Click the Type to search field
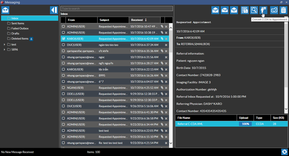289x156 pixels. 117,9
